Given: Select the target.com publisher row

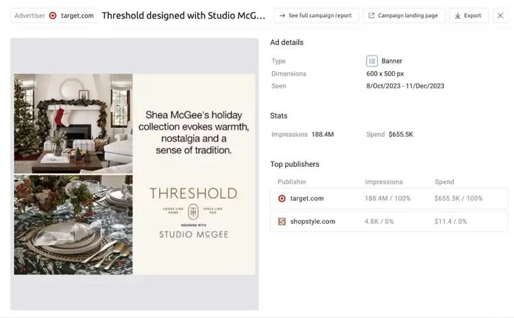Looking at the screenshot, I should [389, 198].
